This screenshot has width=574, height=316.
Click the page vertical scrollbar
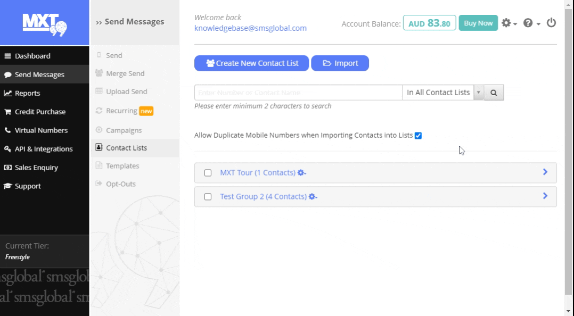pyautogui.click(x=569, y=160)
